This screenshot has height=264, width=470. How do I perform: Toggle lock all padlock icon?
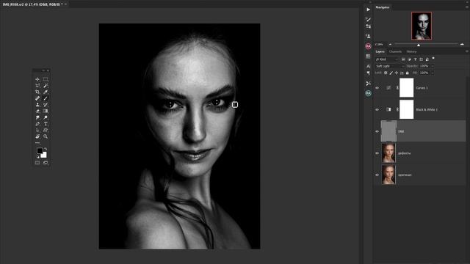[407, 73]
